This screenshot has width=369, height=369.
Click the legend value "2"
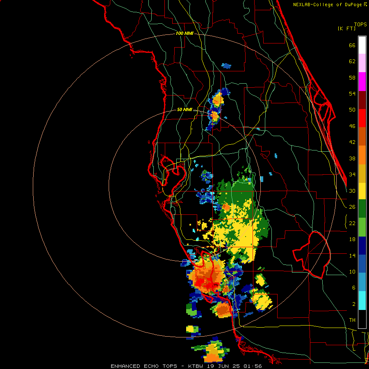click(x=354, y=304)
